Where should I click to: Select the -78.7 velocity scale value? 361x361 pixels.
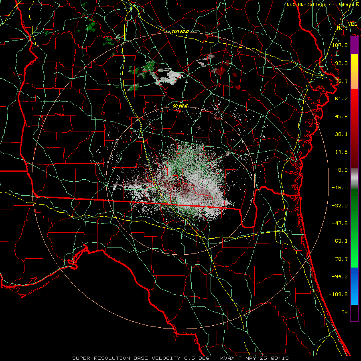pos(340,259)
